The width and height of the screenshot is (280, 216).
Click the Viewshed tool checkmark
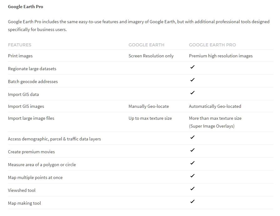[192, 189]
